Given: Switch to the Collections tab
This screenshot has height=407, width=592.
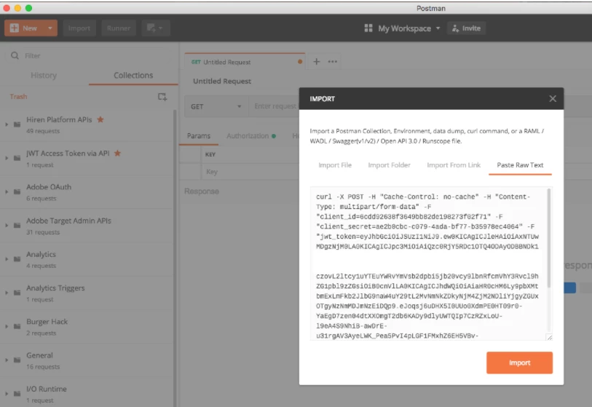Looking at the screenshot, I should (133, 75).
